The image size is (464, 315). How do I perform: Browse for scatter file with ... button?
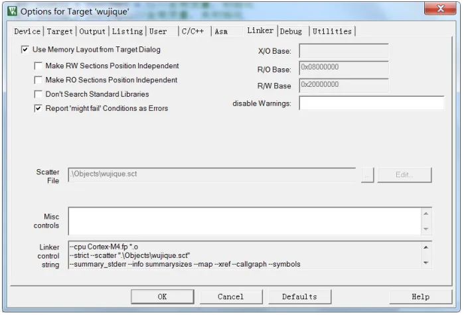coord(367,175)
